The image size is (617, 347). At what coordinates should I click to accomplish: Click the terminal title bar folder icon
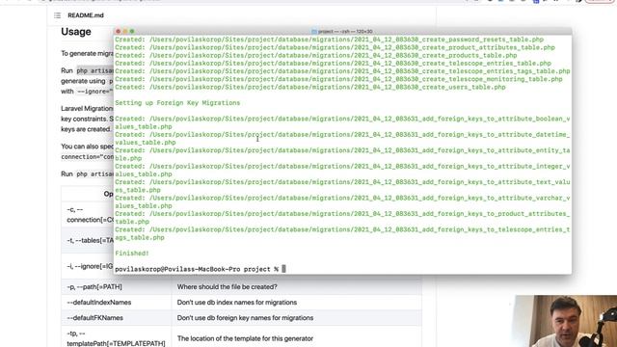[314, 32]
